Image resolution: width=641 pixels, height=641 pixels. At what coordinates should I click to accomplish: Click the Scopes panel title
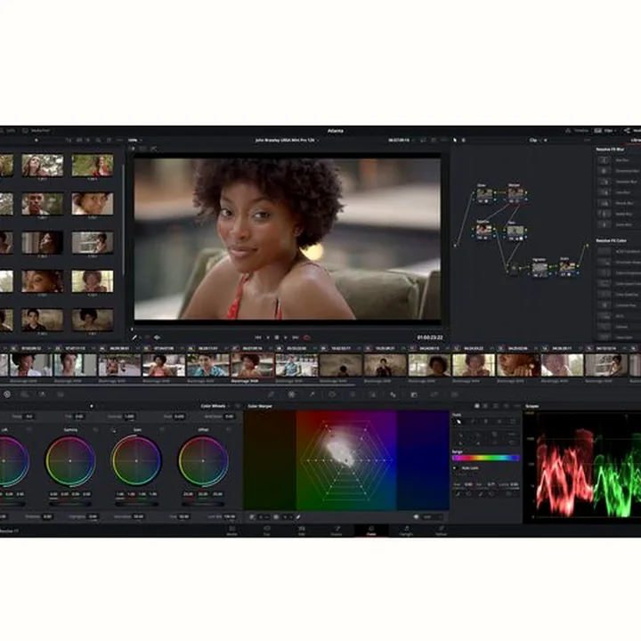531,406
